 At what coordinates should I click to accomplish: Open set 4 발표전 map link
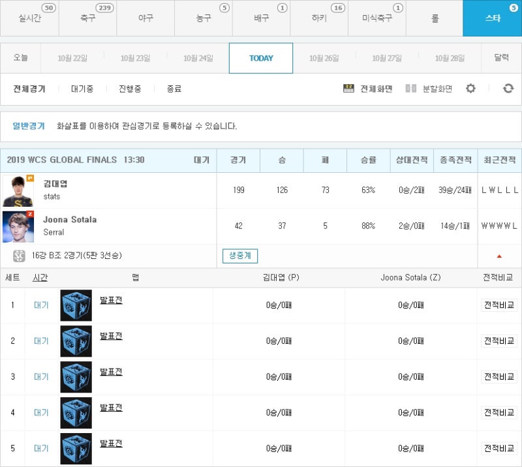coord(111,408)
